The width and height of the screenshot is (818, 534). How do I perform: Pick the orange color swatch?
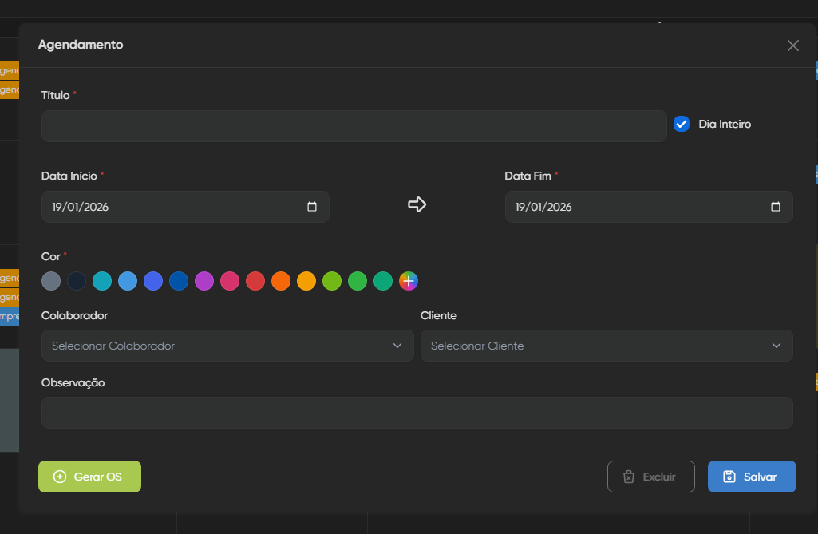281,281
